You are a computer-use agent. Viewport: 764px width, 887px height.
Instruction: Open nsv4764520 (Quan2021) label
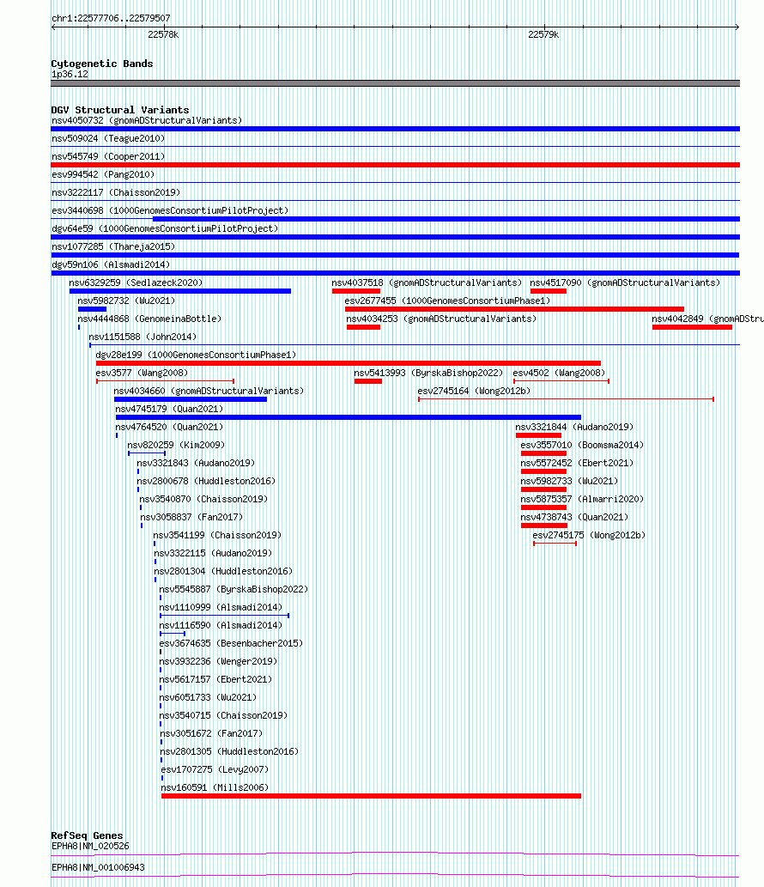point(169,428)
